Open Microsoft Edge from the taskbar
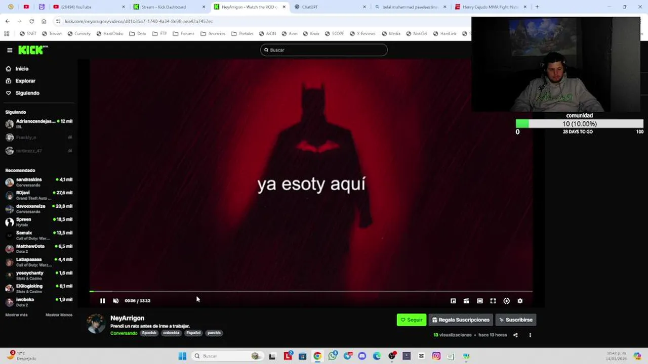The height and width of the screenshot is (364, 648). (377, 356)
